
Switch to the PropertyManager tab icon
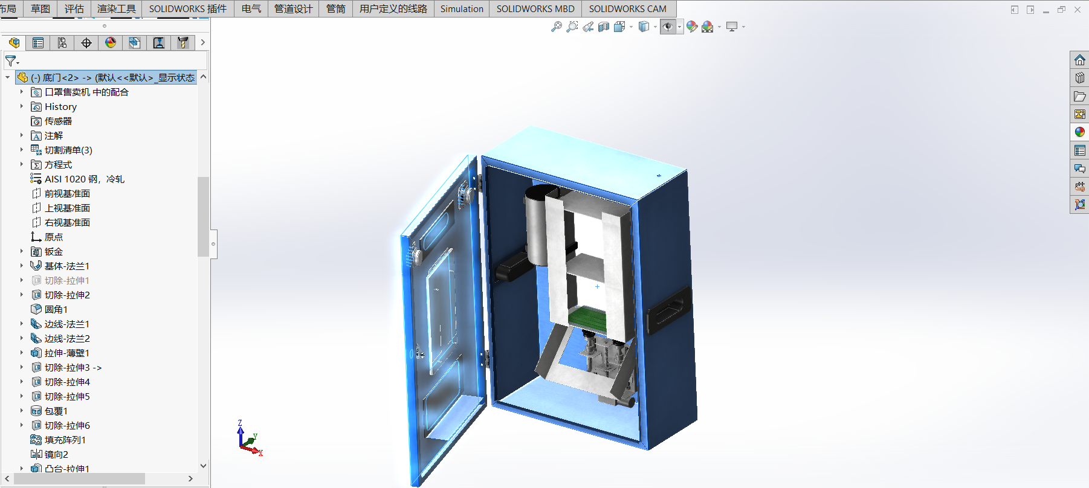(x=38, y=43)
